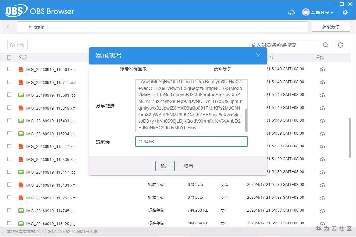Click the 名称 column header
356x237 pixels.
point(23,58)
